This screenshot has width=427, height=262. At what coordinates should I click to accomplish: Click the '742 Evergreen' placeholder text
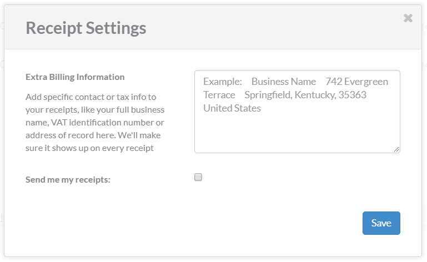357,82
